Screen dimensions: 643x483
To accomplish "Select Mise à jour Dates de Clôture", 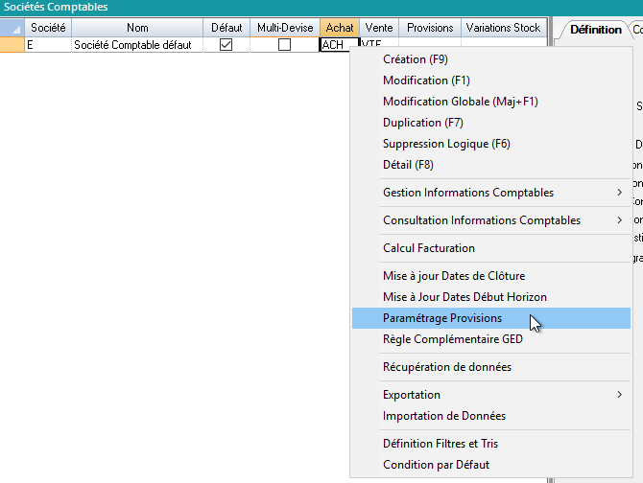I will click(453, 276).
